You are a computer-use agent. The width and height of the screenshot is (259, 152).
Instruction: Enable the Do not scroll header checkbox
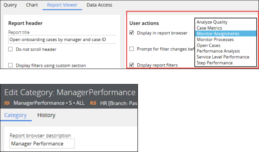[x=10, y=49]
